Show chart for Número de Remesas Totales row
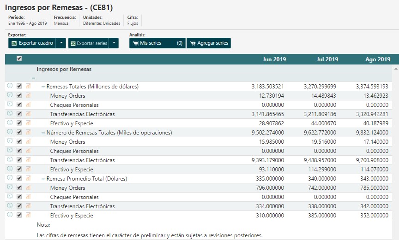Screen dimensions: 399x240 pos(28,132)
